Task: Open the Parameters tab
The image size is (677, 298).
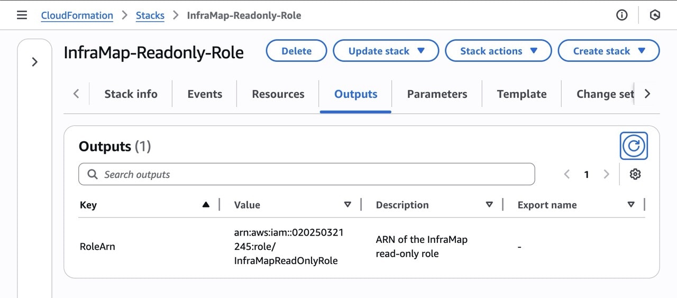Action: coord(437,94)
